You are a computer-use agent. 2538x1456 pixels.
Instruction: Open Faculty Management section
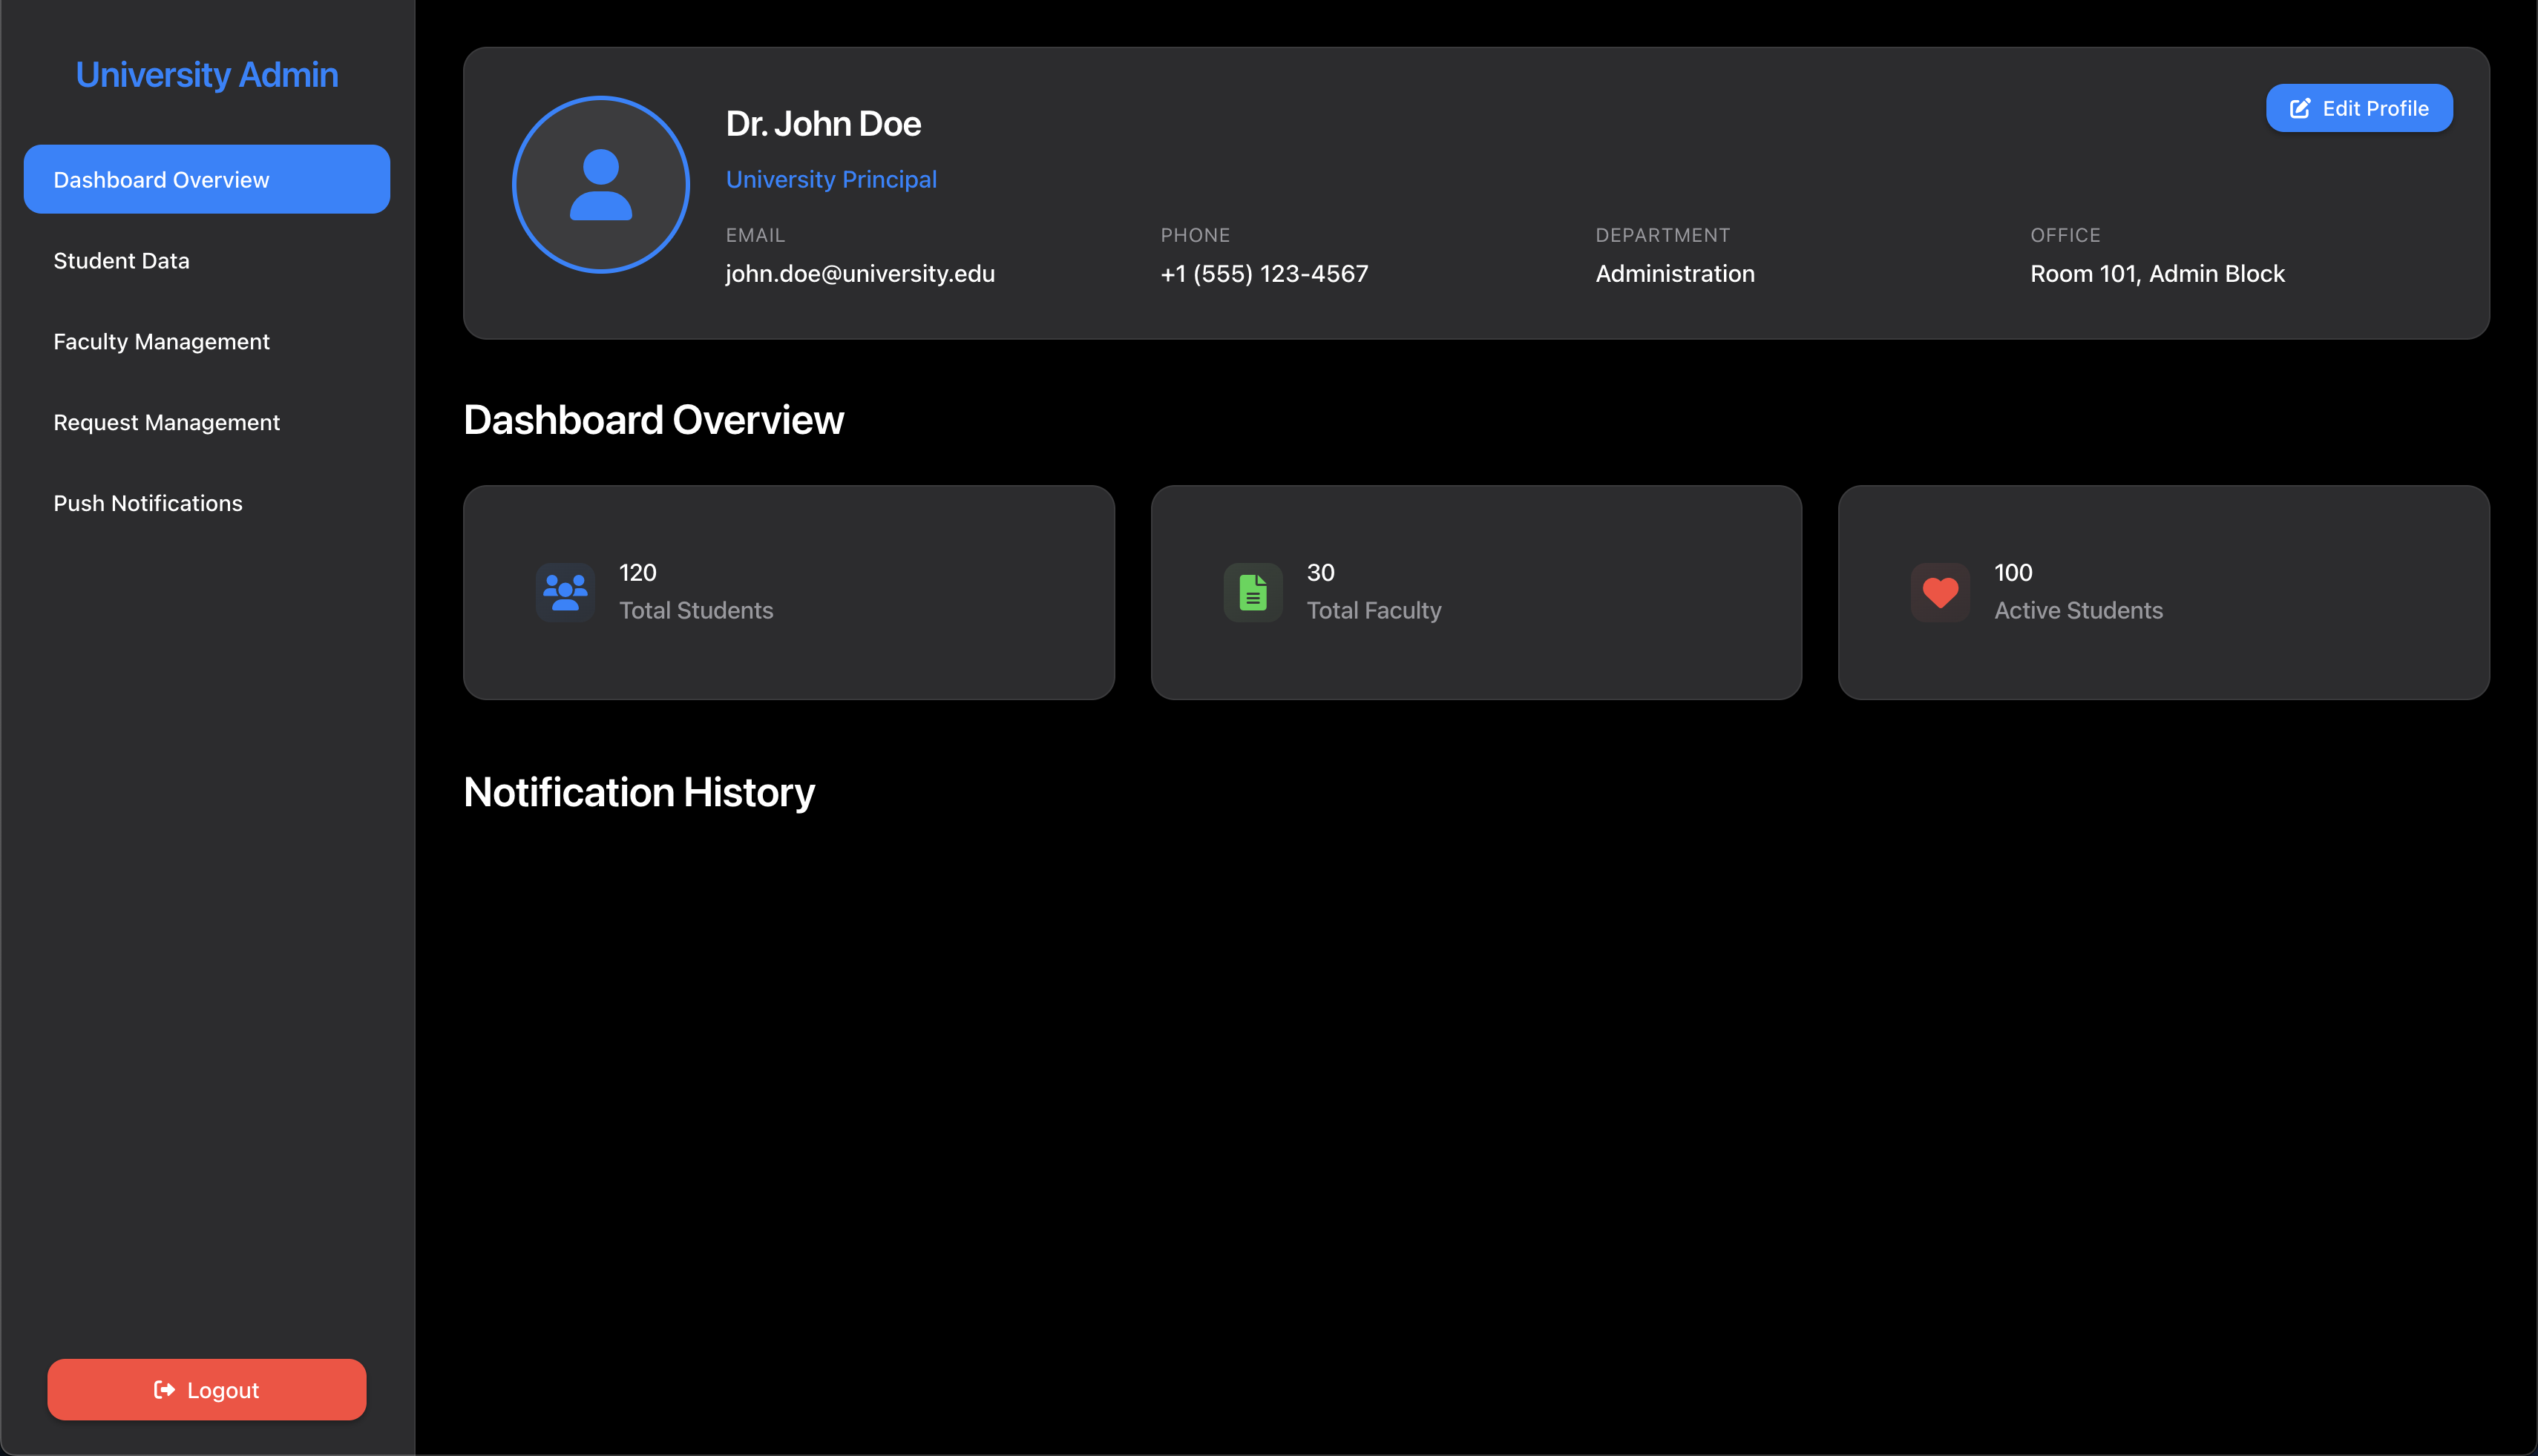(x=207, y=341)
